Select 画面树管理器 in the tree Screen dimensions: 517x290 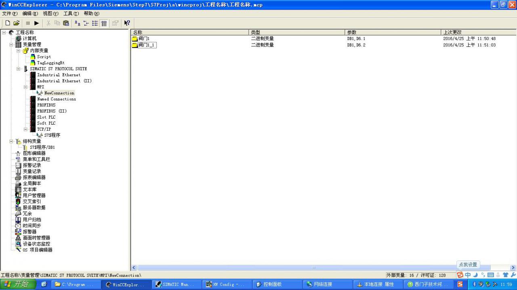pos(36,238)
